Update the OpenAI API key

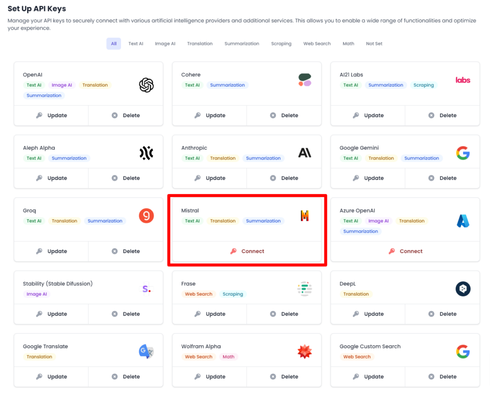52,115
